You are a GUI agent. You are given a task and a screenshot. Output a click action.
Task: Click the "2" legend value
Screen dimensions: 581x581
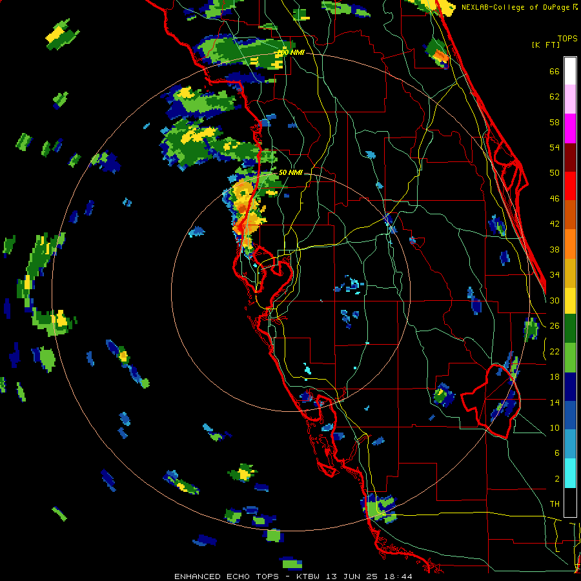(556, 479)
